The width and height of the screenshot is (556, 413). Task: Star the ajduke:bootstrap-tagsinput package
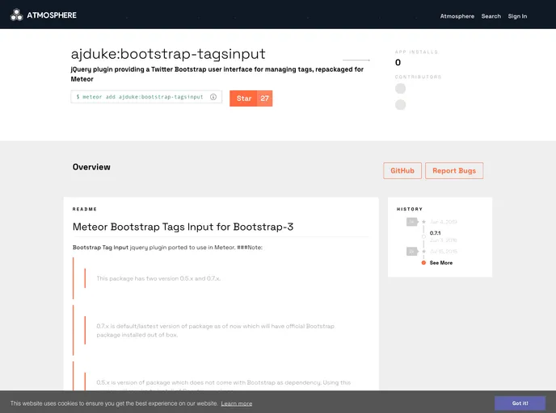243,98
